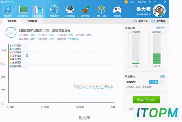182x122 pixels.
Task: Click 显卡温度 40℃ reading
Action: click(83, 35)
